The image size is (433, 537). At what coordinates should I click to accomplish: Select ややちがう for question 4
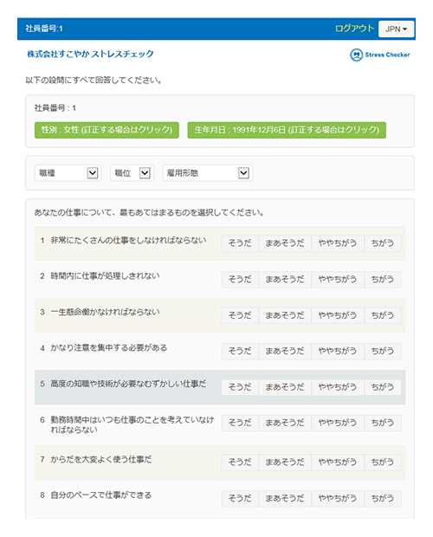click(338, 351)
